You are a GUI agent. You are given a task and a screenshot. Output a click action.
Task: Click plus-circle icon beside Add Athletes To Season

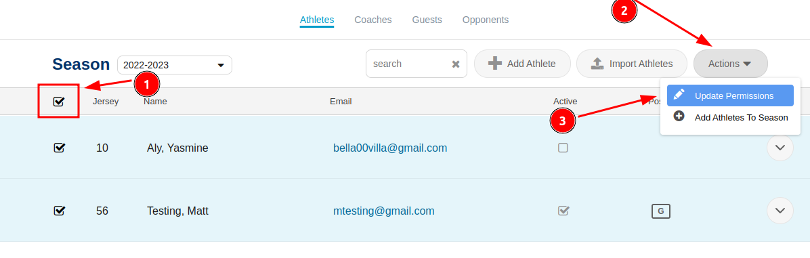[679, 116]
